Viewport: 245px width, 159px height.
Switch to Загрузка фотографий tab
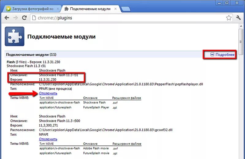32,9
